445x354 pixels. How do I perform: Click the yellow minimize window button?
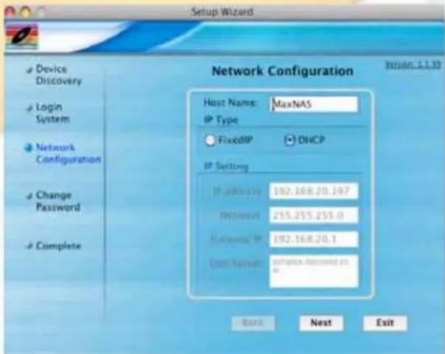tap(26, 13)
